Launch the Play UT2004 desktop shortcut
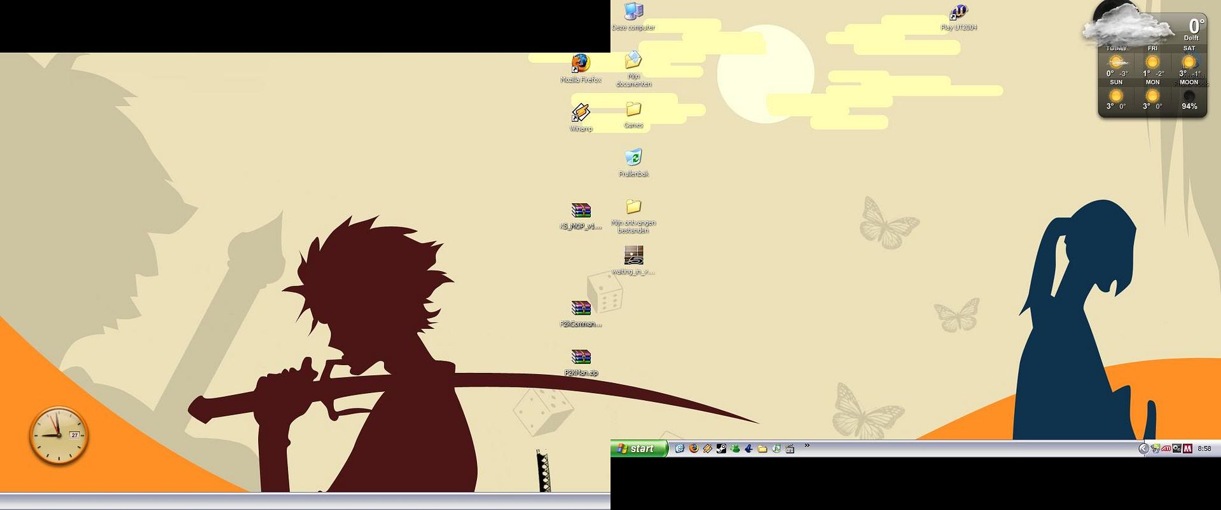This screenshot has width=1221, height=510. [x=958, y=17]
